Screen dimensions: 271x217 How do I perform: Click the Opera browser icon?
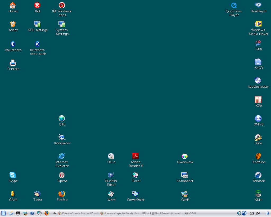(62, 175)
